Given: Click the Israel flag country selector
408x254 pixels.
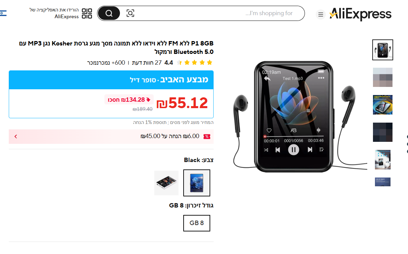Looking at the screenshot, I should [3, 13].
